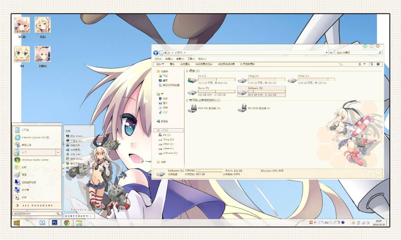Viewport: 401px width, 240px height.
Task: Launch Photoshop from the taskbar
Action: tap(55, 222)
